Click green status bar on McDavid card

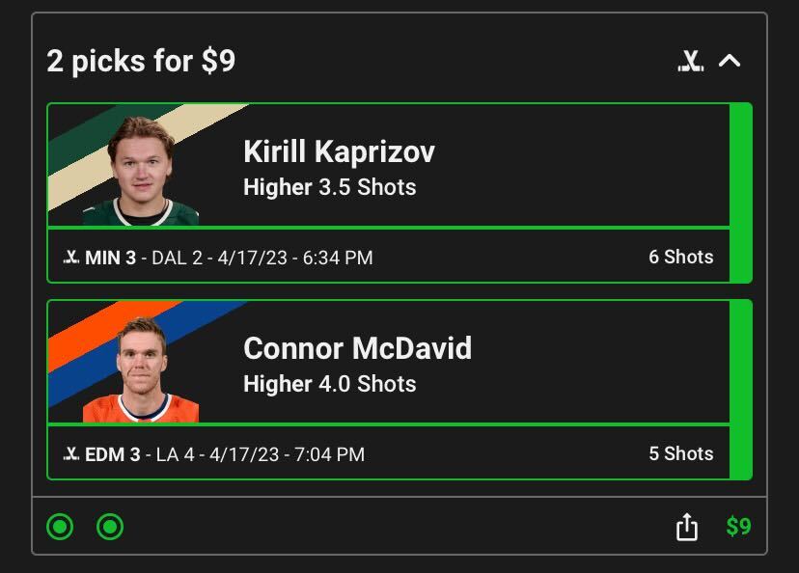740,390
